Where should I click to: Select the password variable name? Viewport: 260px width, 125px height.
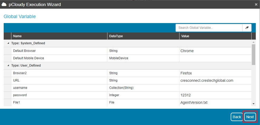click(x=59, y=95)
